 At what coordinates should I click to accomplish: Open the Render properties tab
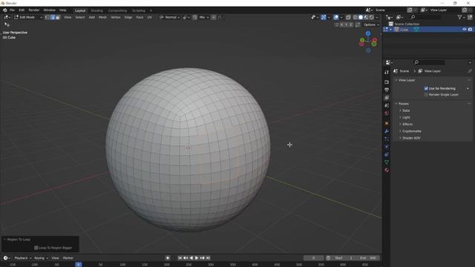pos(387,82)
